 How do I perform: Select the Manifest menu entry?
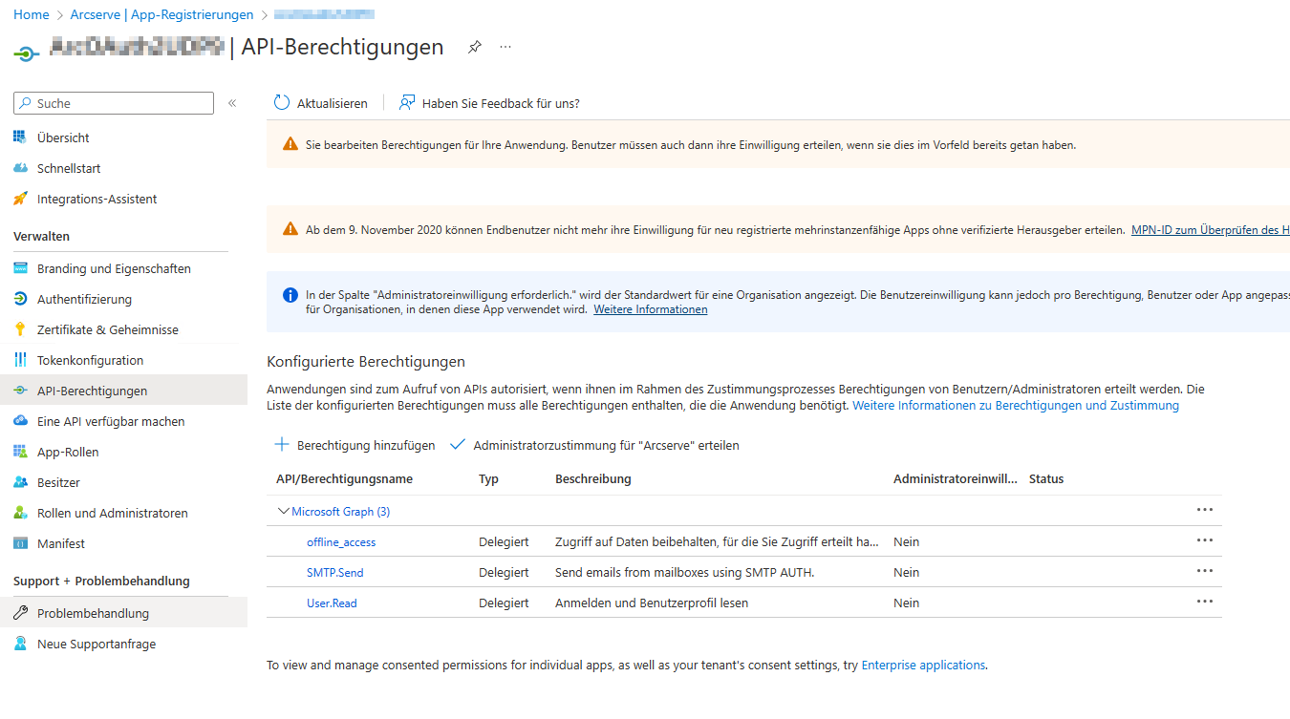(x=61, y=543)
